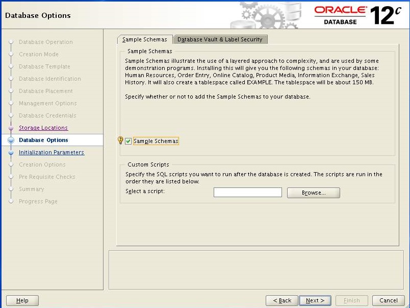Click the 'Select a script:' label
The width and height of the screenshot is (410, 308).
(145, 191)
